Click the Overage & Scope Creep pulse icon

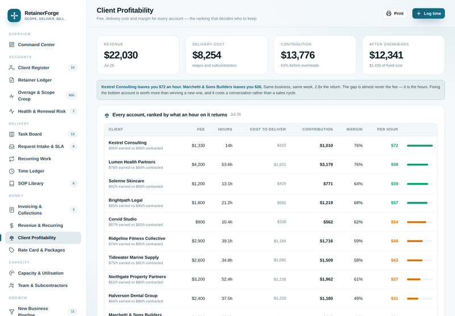point(11,96)
